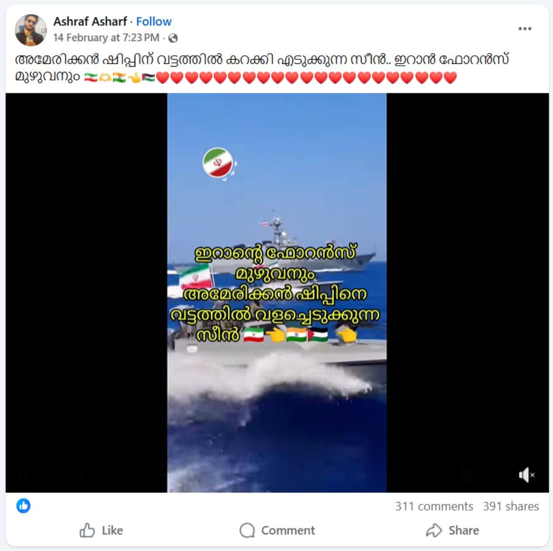Follow Ashraf Asharf
The width and height of the screenshot is (553, 551).
pos(154,21)
